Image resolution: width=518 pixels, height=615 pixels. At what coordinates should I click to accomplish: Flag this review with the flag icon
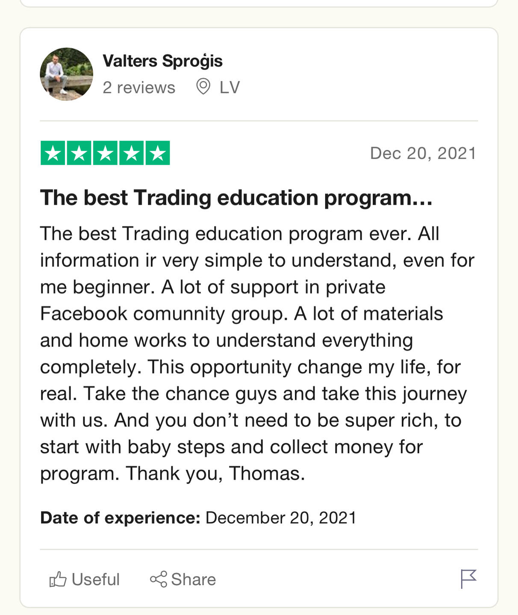tap(468, 579)
